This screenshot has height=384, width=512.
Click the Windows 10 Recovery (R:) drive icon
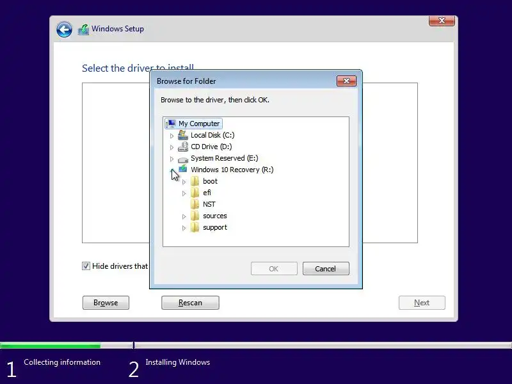[x=183, y=169]
